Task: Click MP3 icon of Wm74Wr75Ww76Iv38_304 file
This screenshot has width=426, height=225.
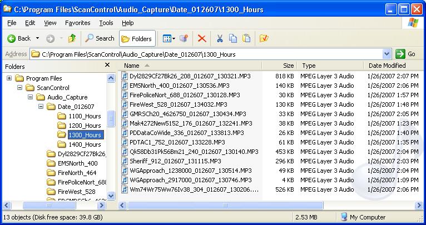Action: click(125, 189)
